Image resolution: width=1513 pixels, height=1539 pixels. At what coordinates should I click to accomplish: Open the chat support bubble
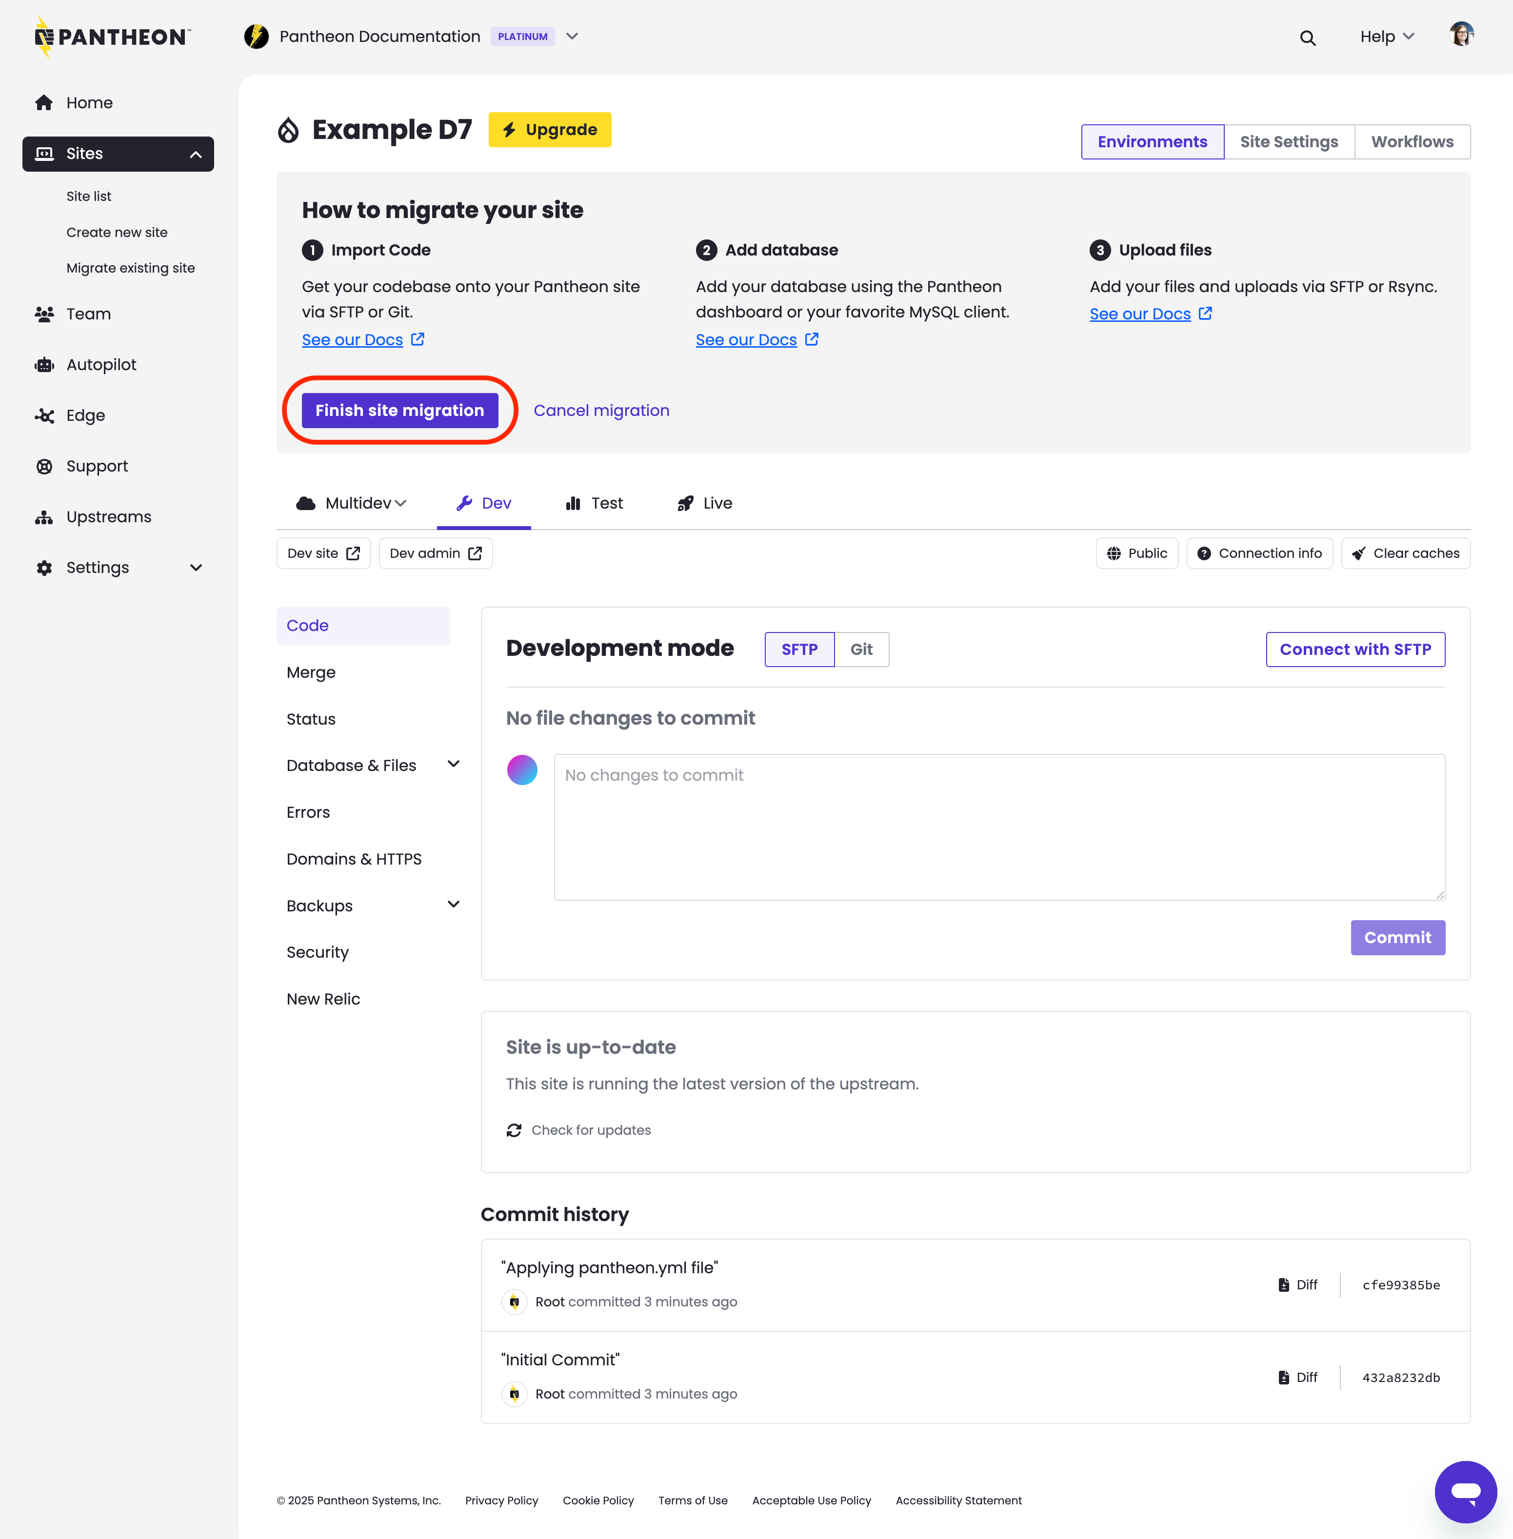pyautogui.click(x=1465, y=1491)
